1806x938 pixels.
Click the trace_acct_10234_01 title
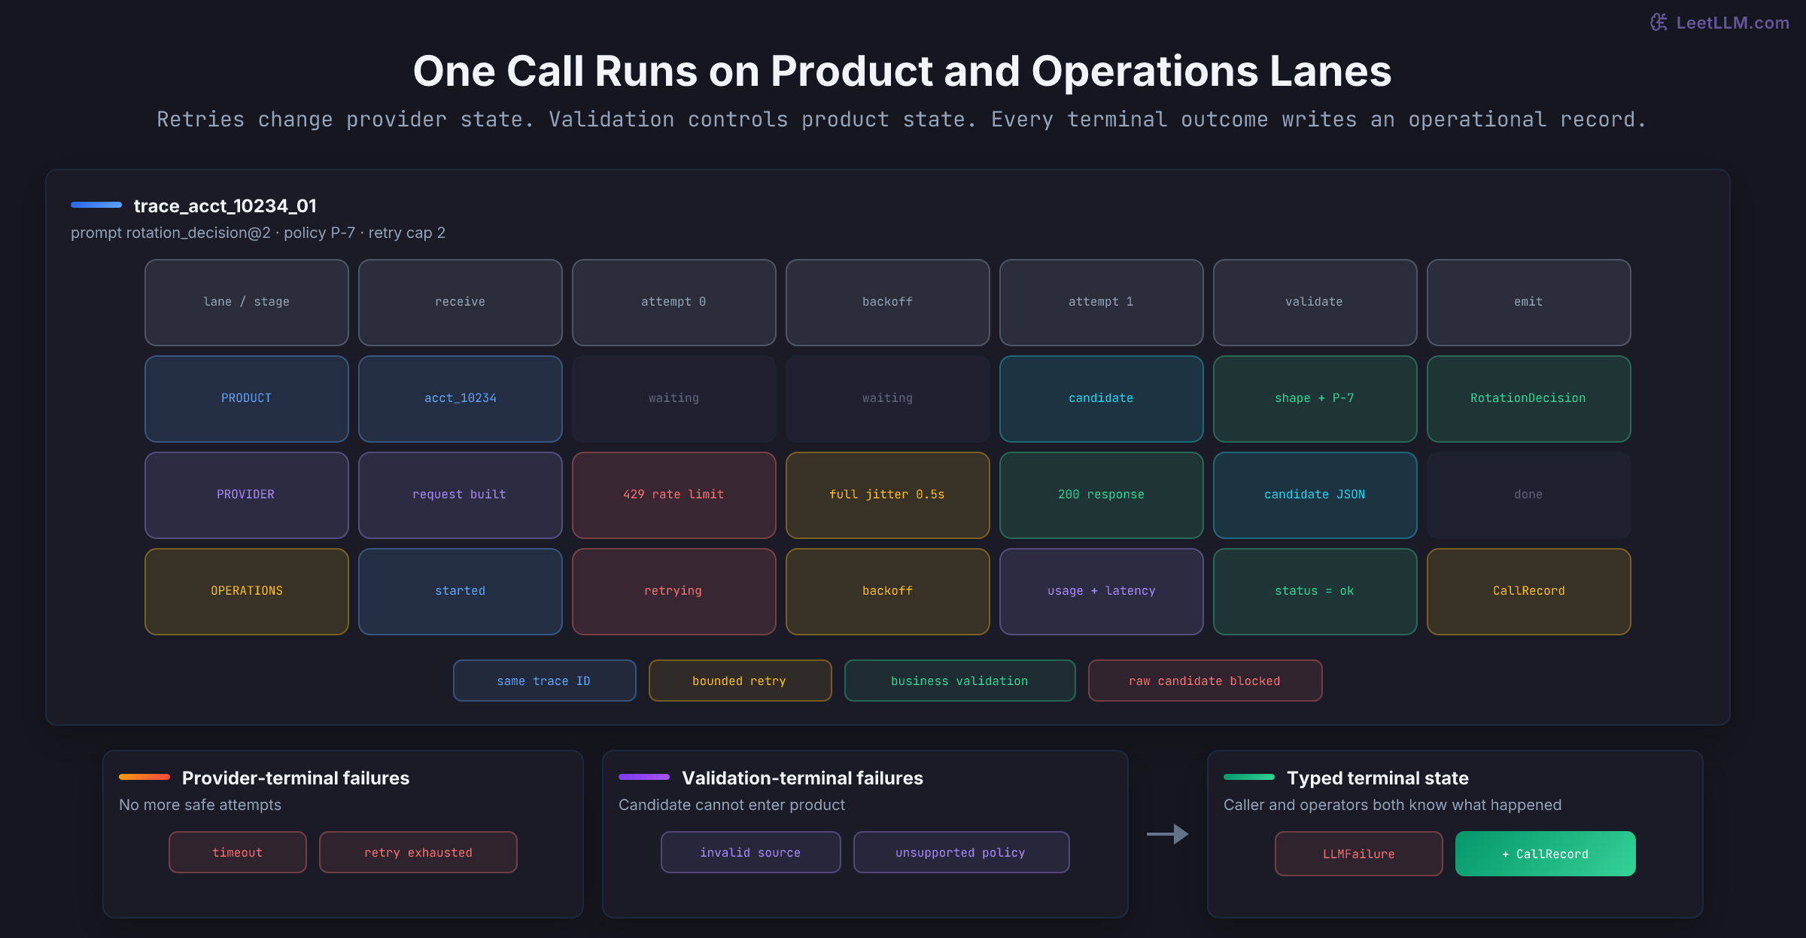point(225,206)
